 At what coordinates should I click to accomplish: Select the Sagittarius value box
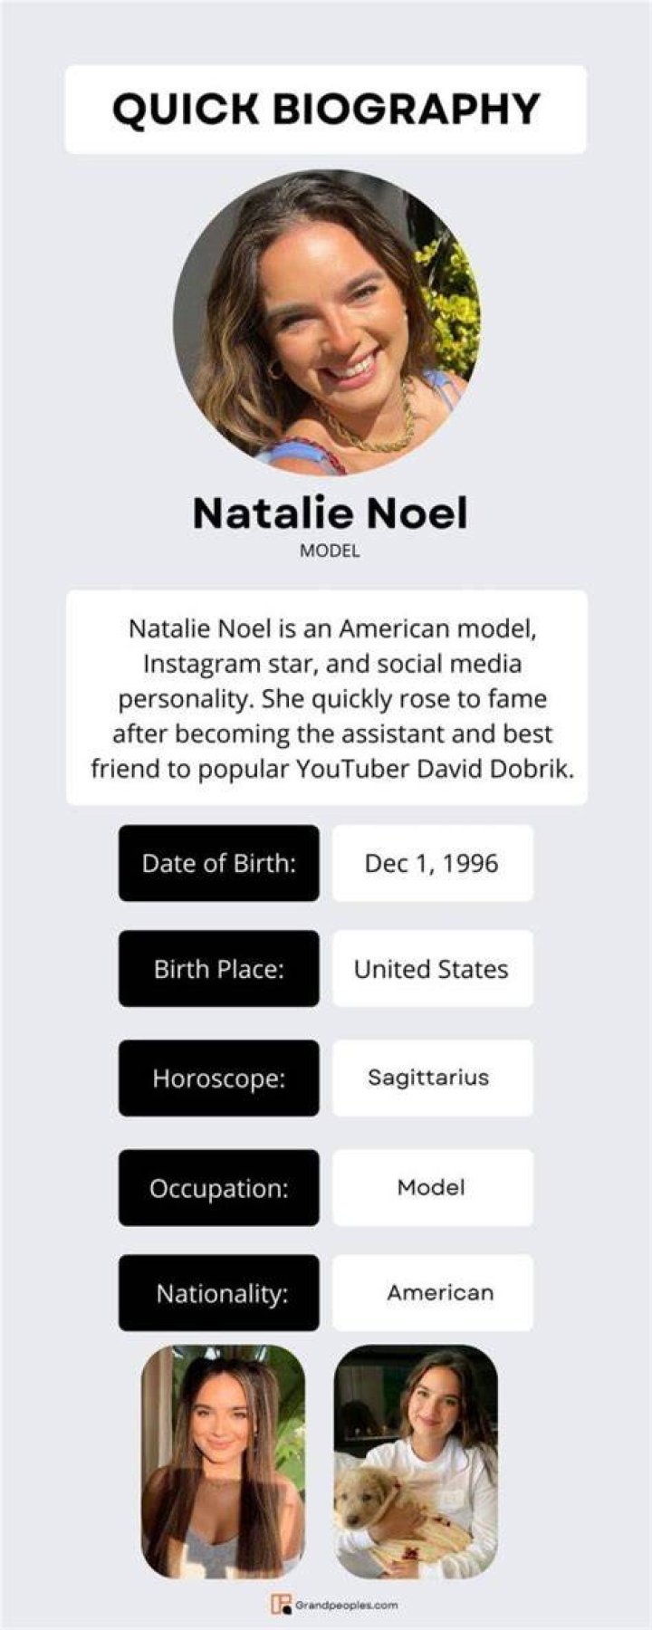tap(433, 1079)
